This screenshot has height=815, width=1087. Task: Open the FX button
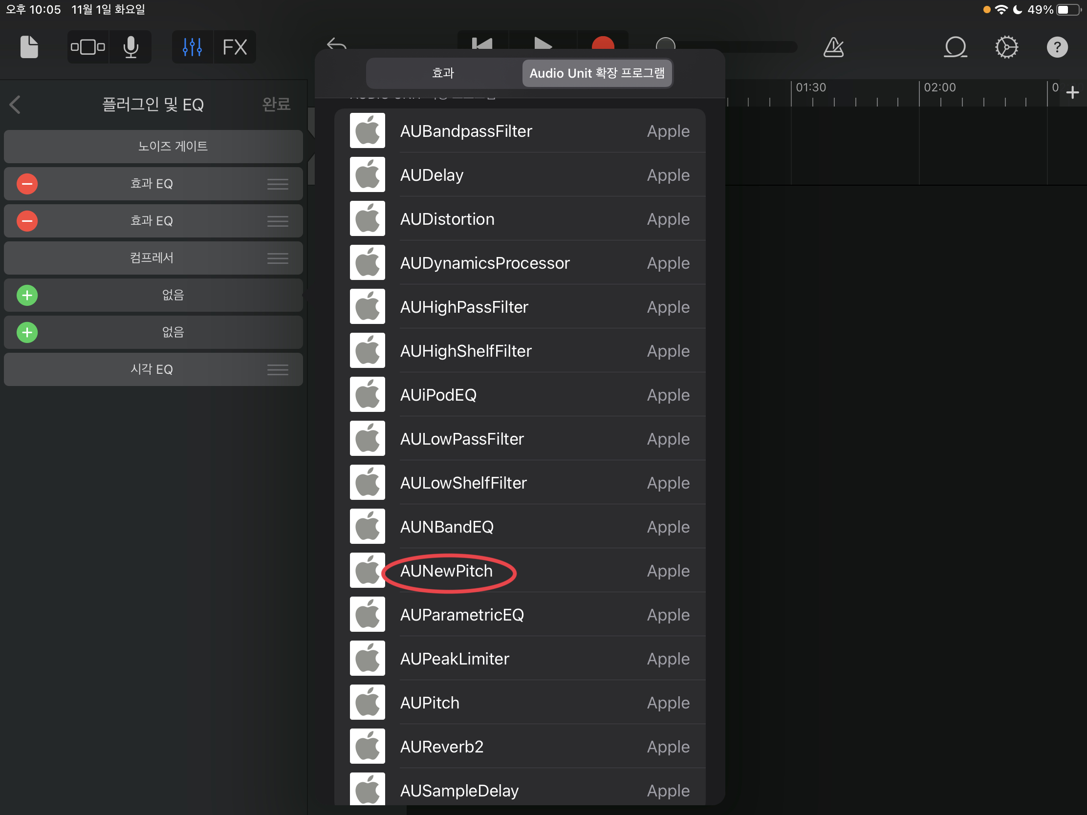coord(235,47)
